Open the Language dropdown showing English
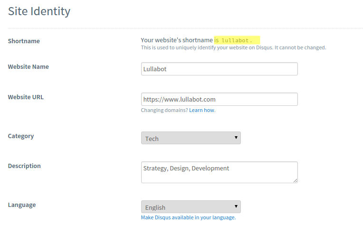The height and width of the screenshot is (234, 363). 191,207
